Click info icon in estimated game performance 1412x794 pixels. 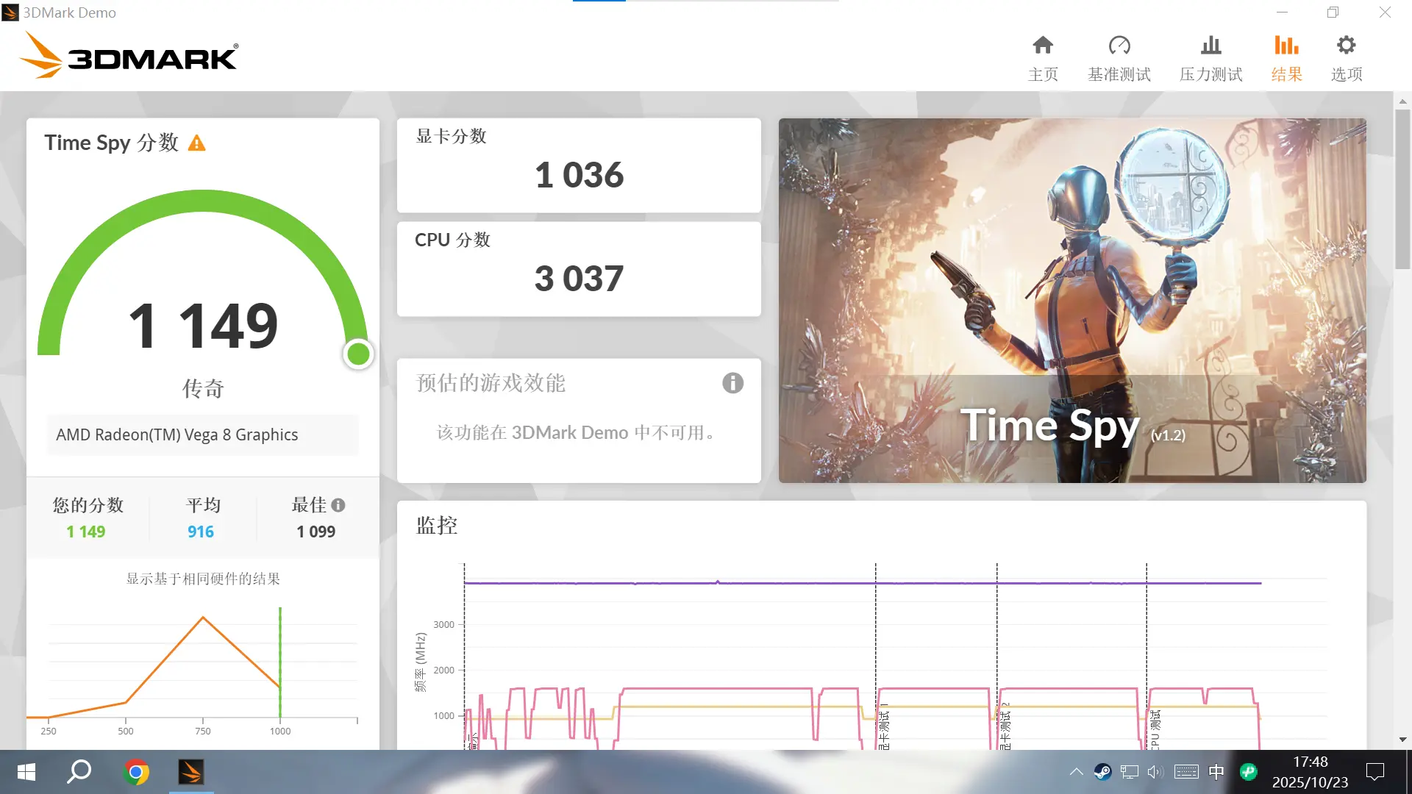tap(732, 383)
